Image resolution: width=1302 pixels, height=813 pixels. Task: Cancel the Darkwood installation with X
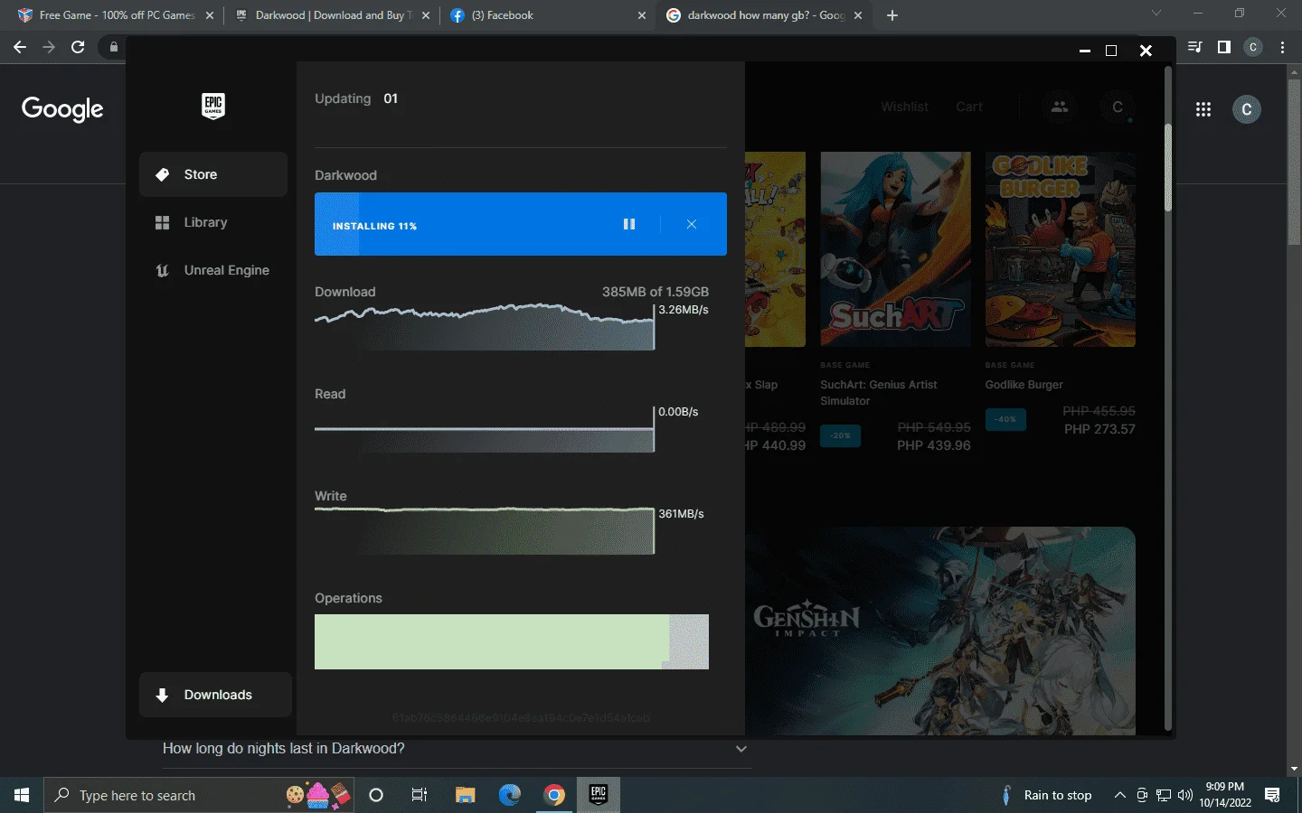692,224
